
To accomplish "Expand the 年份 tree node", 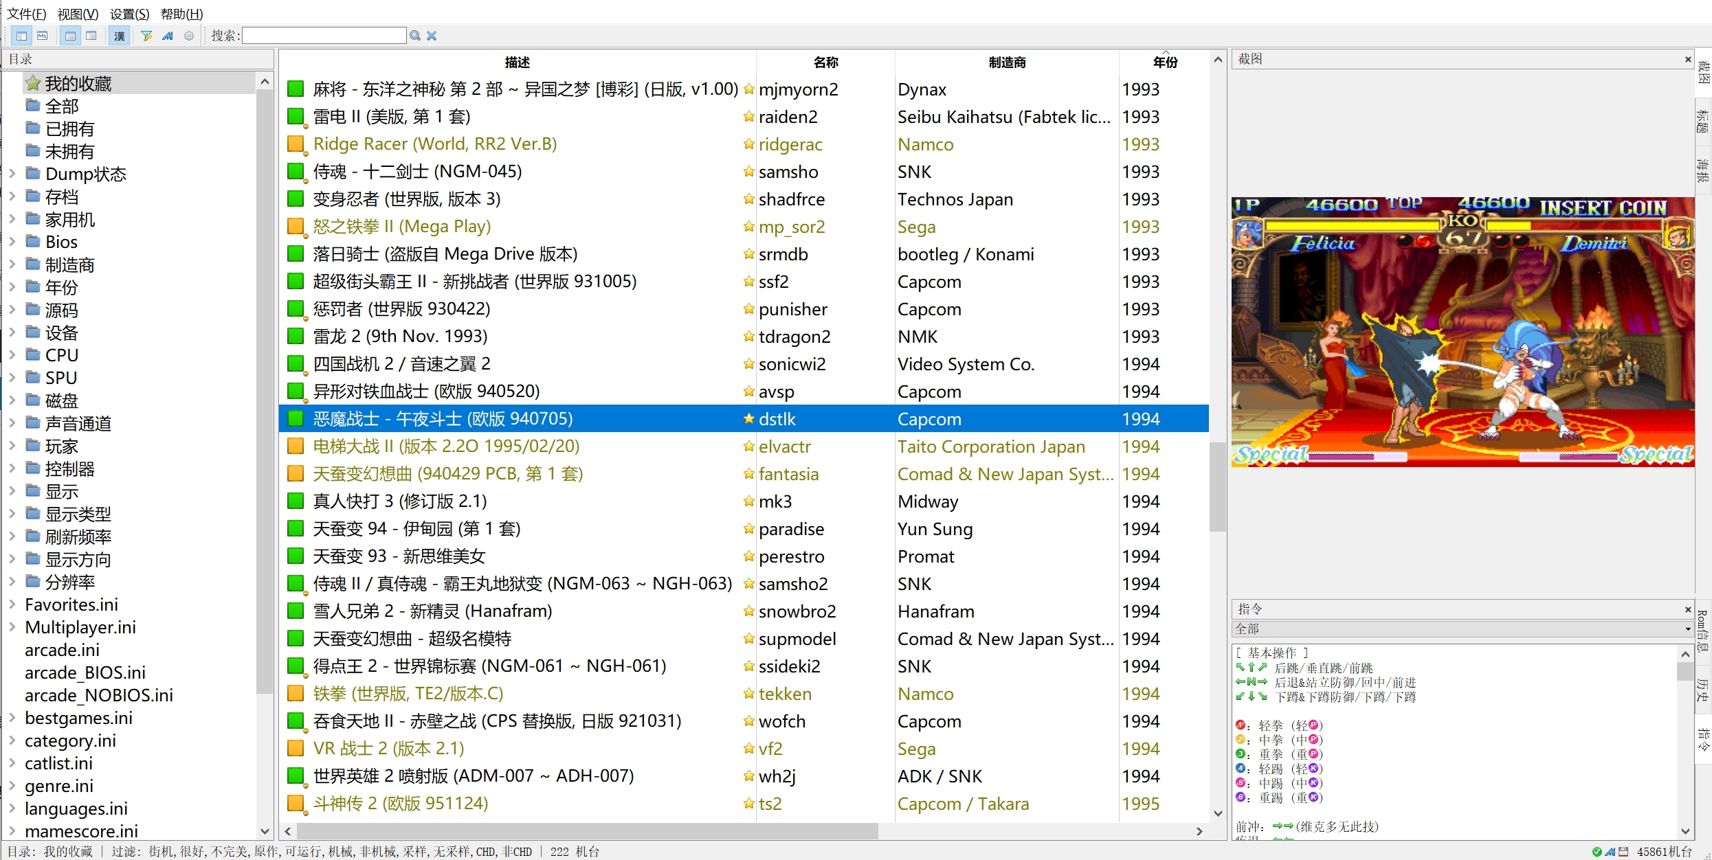I will point(12,288).
